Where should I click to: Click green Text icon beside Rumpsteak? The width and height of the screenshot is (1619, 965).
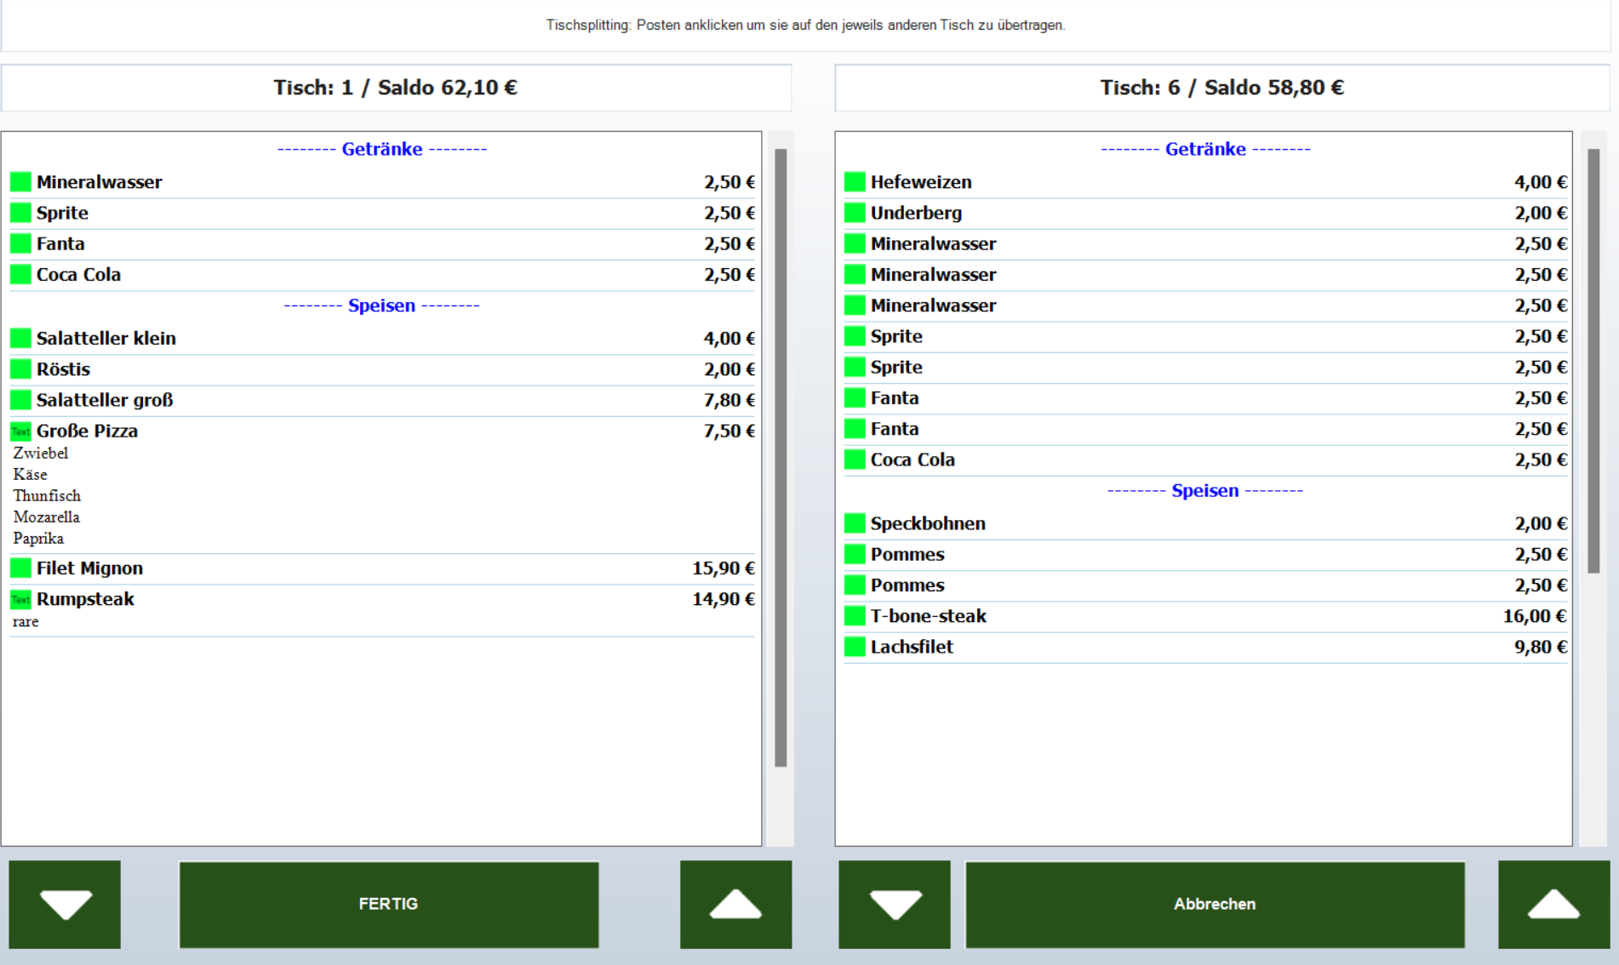pos(20,599)
